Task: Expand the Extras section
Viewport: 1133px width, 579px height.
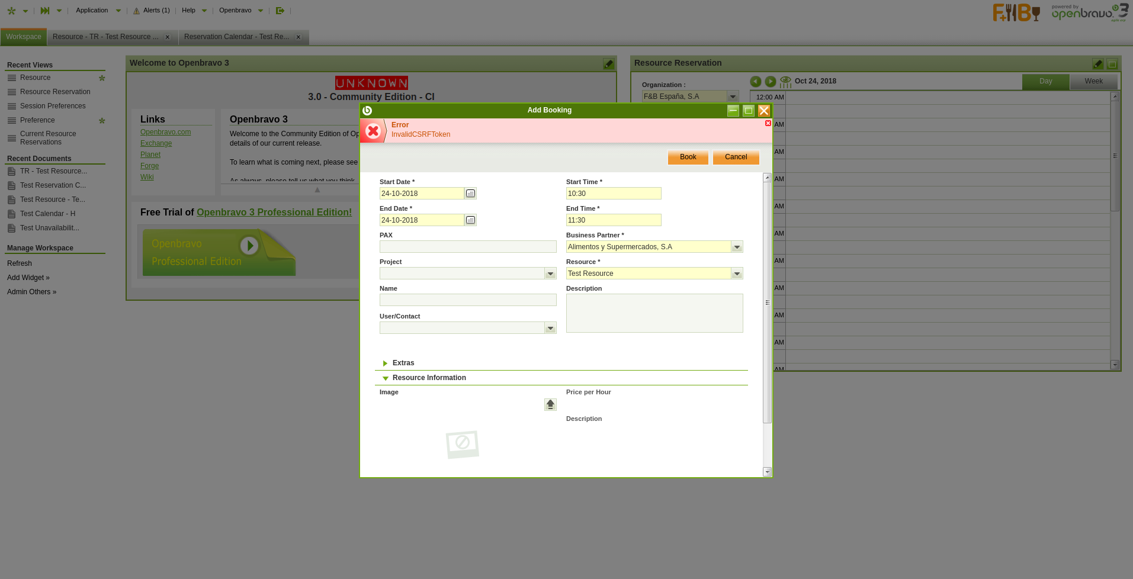Action: [x=386, y=363]
